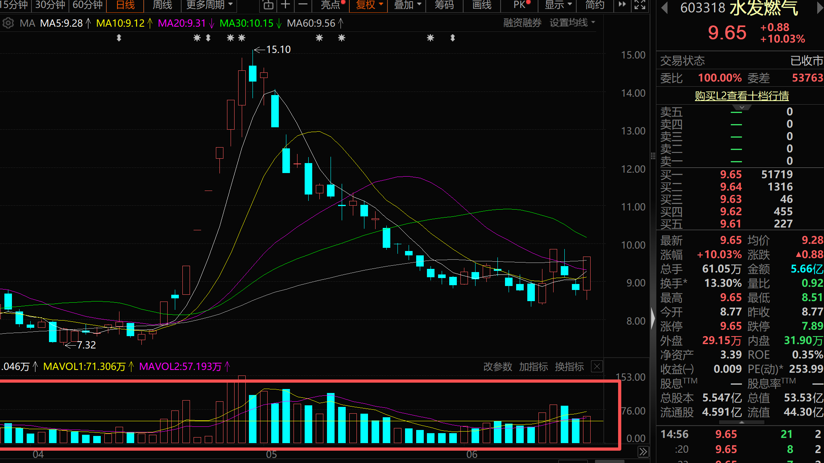Click MAVOL2:57.193万 label
The image size is (824, 463).
(180, 366)
